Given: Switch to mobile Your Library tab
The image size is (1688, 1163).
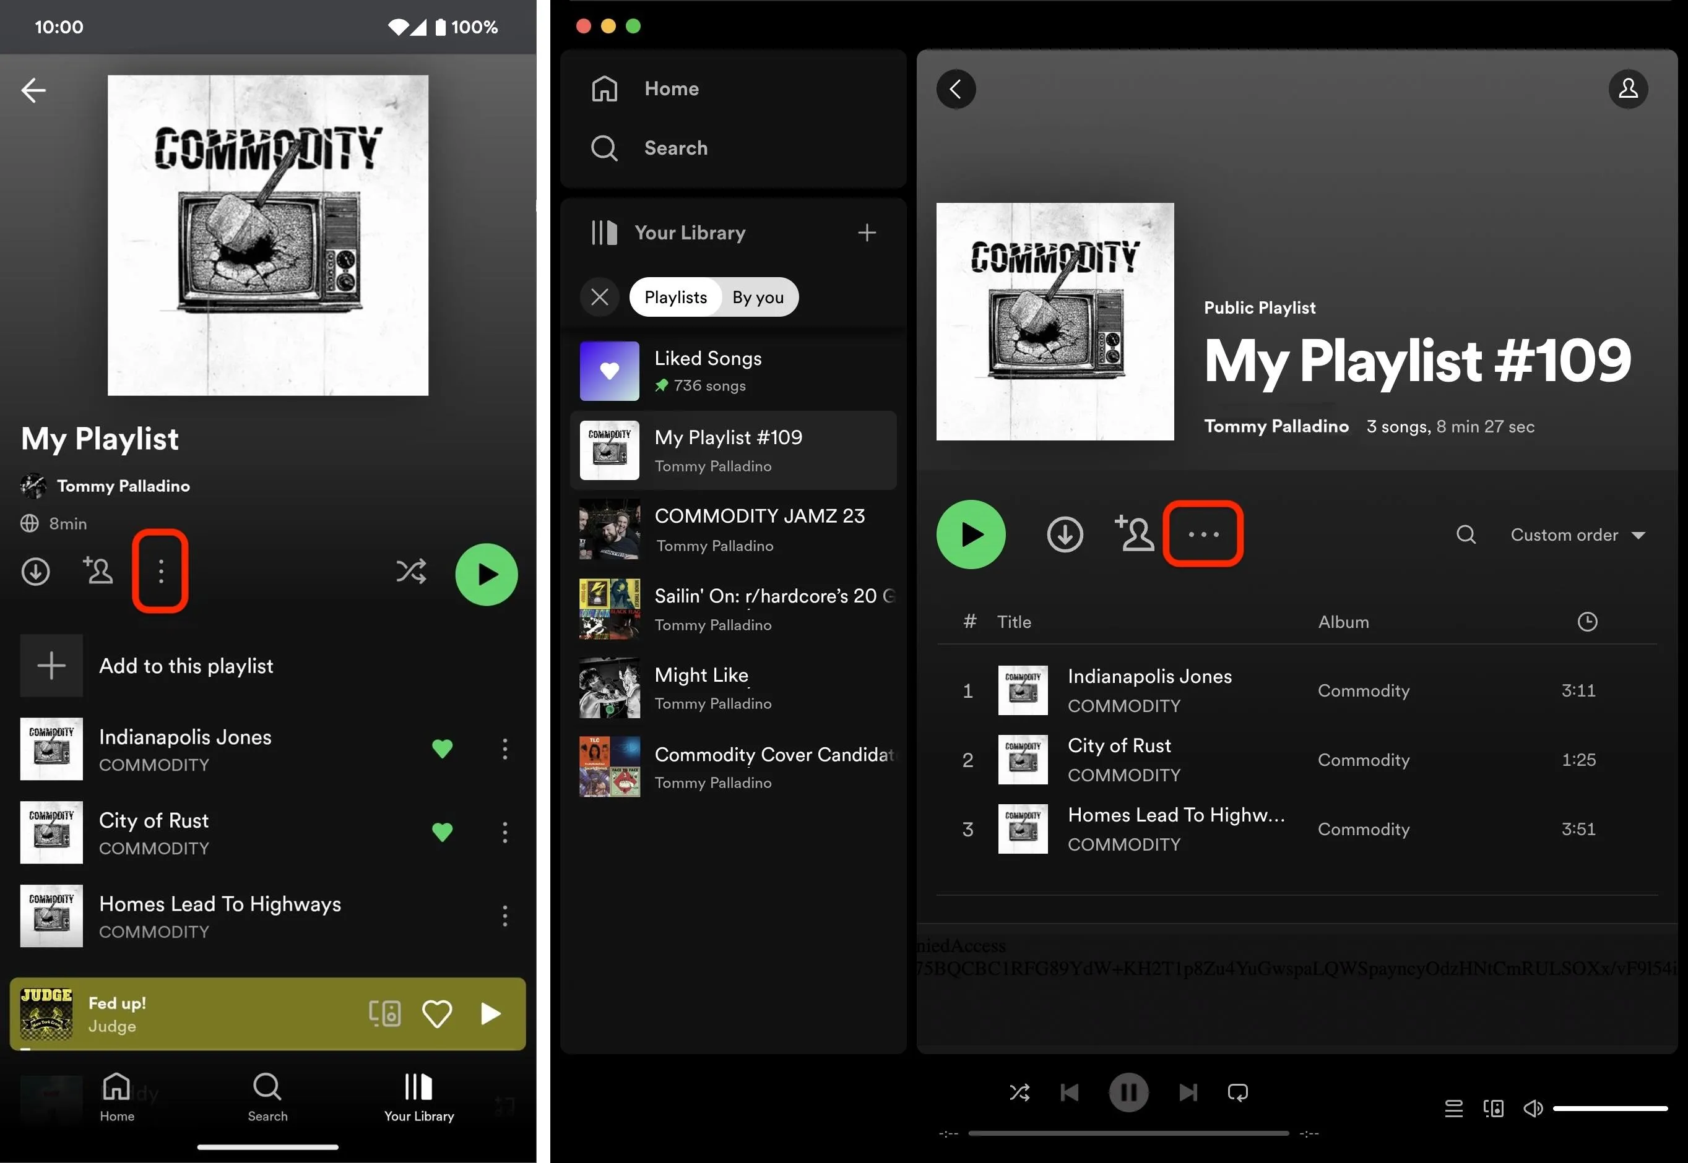Looking at the screenshot, I should [x=419, y=1097].
